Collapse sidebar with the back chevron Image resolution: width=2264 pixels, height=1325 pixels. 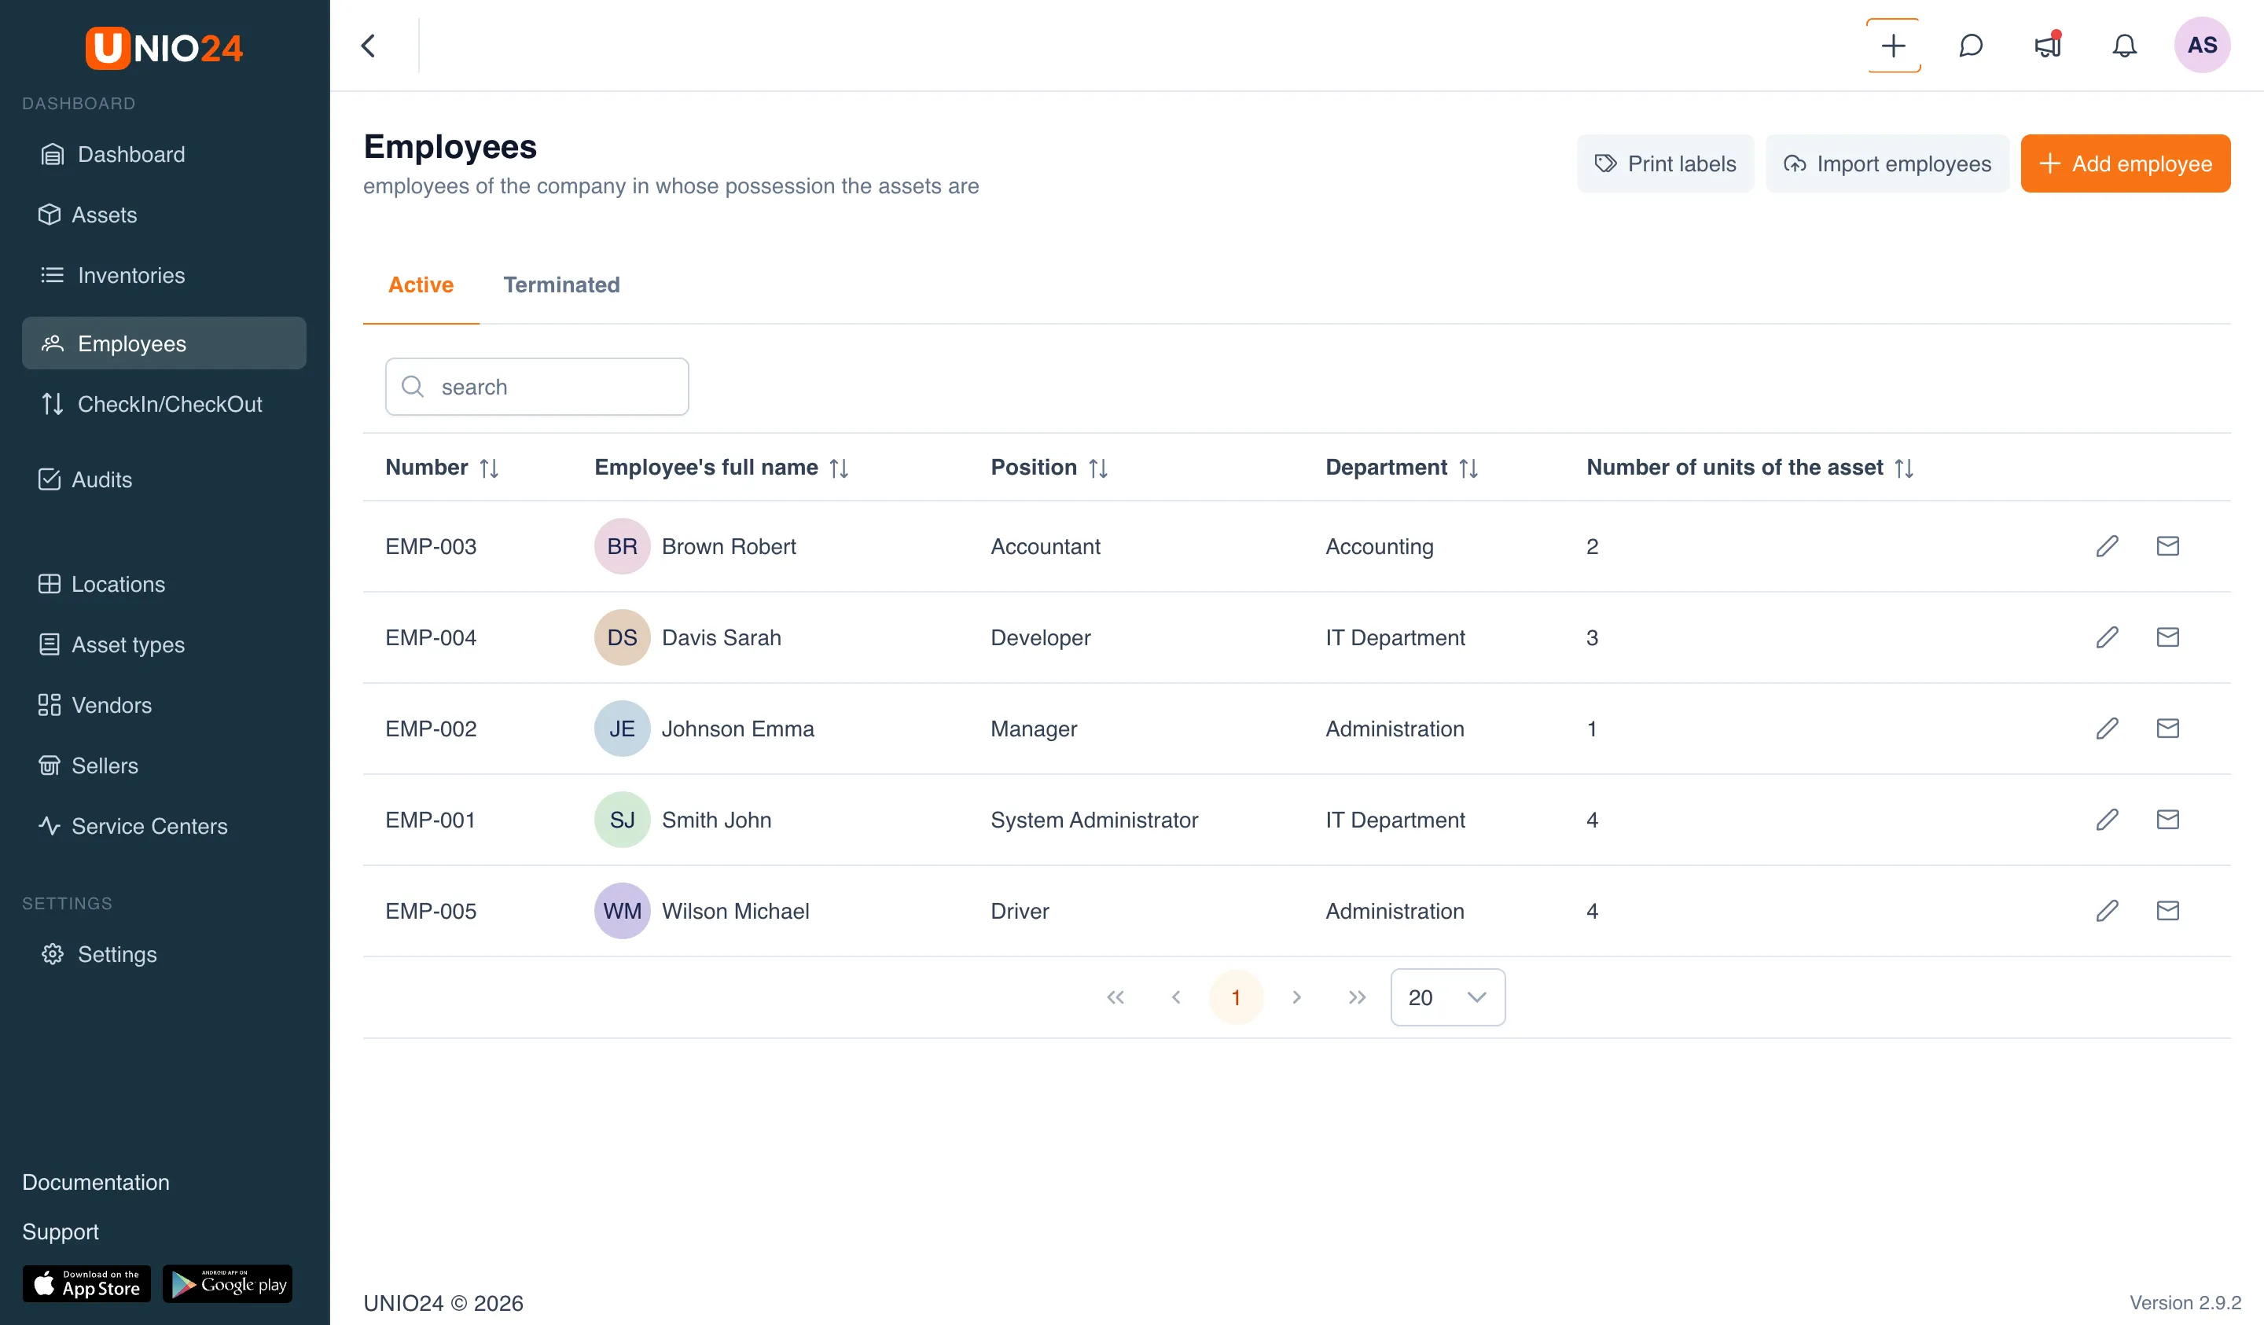[x=369, y=45]
